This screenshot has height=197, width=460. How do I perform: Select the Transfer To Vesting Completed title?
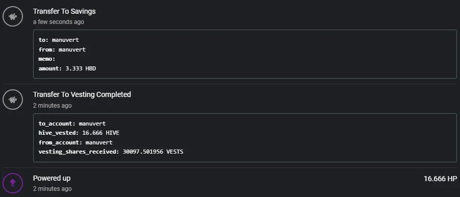point(82,94)
